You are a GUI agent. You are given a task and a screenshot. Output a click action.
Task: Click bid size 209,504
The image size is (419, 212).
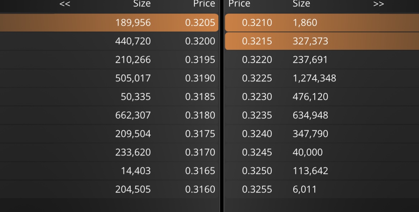pos(133,134)
